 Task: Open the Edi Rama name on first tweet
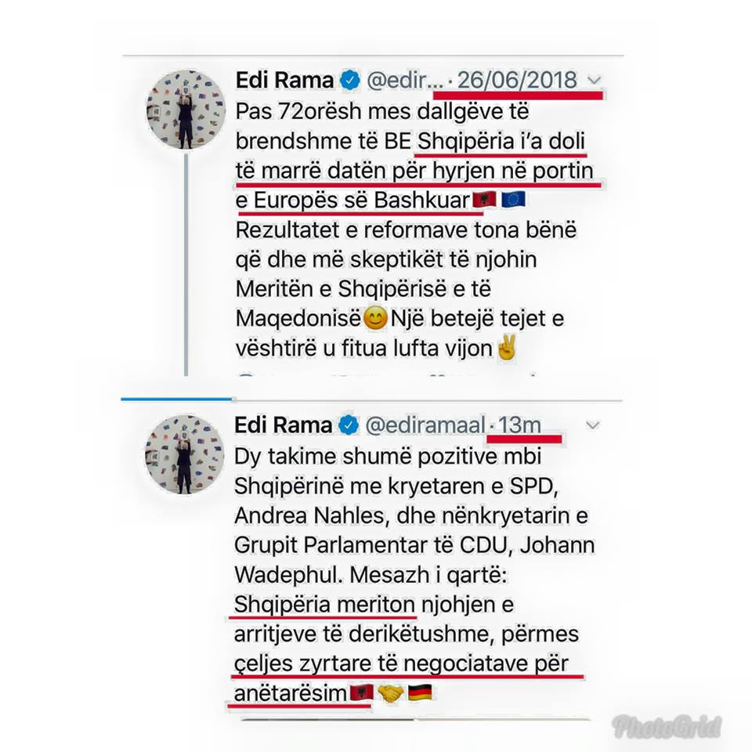pyautogui.click(x=284, y=80)
